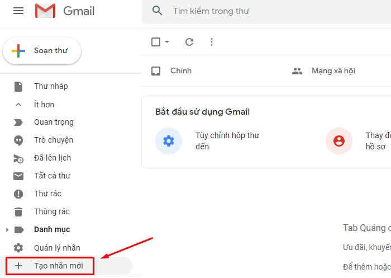Click the 'Bắt đầu sử dụng Gmail' heading
Viewport: 391px width, 278px height.
[202, 112]
